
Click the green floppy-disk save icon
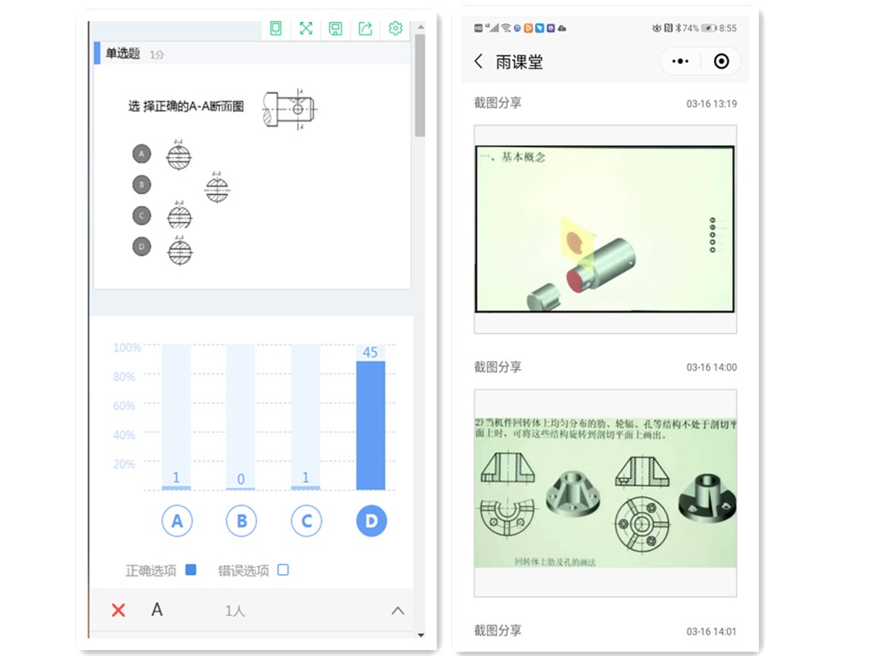pos(336,28)
